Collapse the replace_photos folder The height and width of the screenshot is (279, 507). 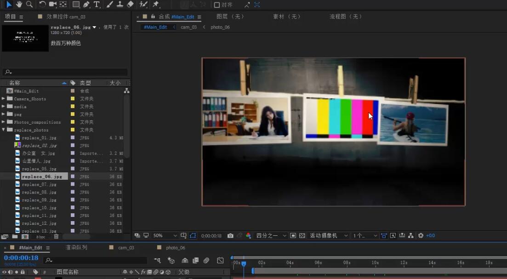[x=3, y=130]
